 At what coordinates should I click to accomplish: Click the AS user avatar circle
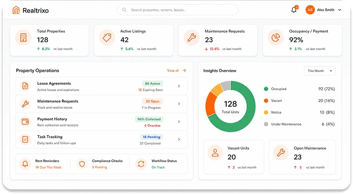pyautogui.click(x=310, y=10)
